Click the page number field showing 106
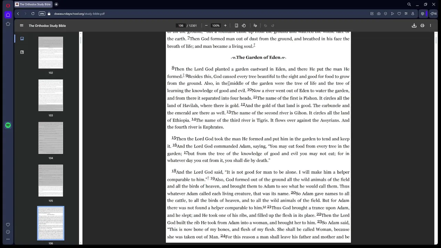Image resolution: width=441 pixels, height=248 pixels. tap(181, 25)
